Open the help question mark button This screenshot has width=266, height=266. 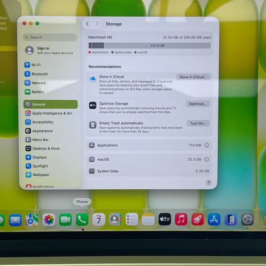[x=208, y=183]
